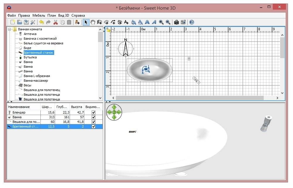The width and height of the screenshot is (293, 188).
Task: Open the Правка menu
Action: pyautogui.click(x=24, y=15)
